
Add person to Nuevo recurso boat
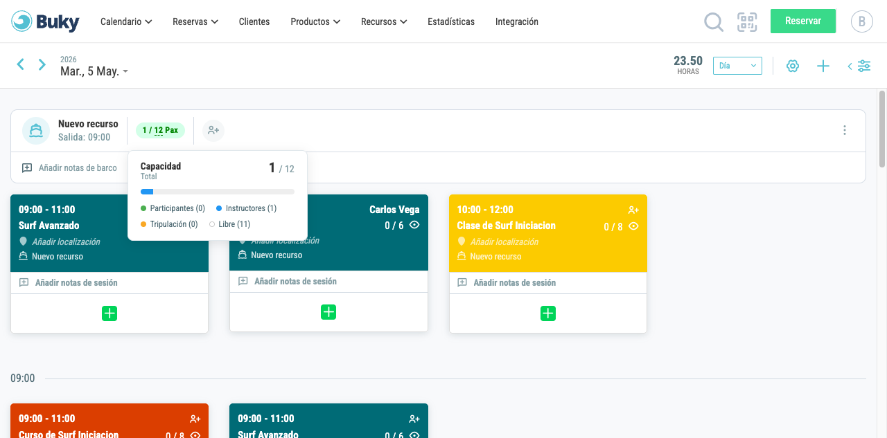coord(213,130)
